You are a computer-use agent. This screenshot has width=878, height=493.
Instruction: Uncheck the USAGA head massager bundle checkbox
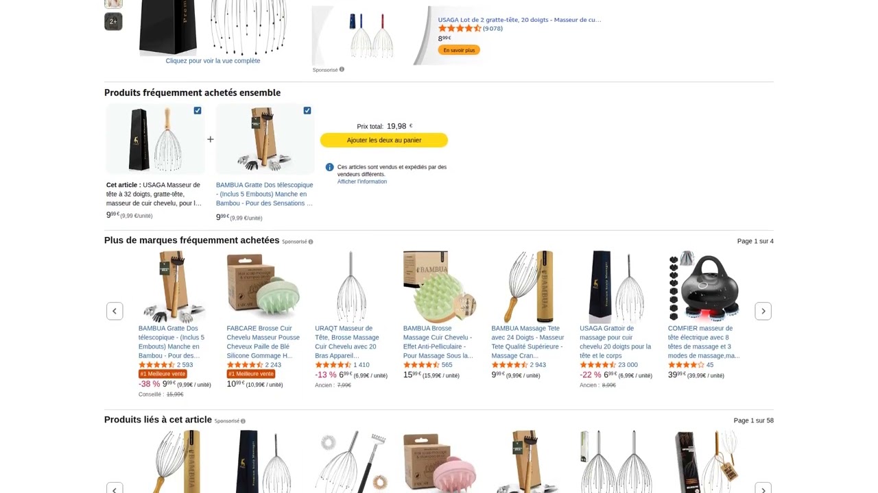198,110
